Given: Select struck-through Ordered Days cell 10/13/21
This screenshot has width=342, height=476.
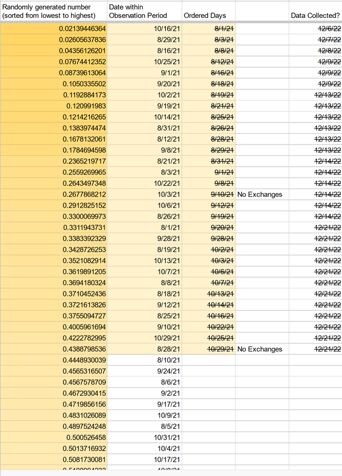Looking at the screenshot, I should (209, 294).
